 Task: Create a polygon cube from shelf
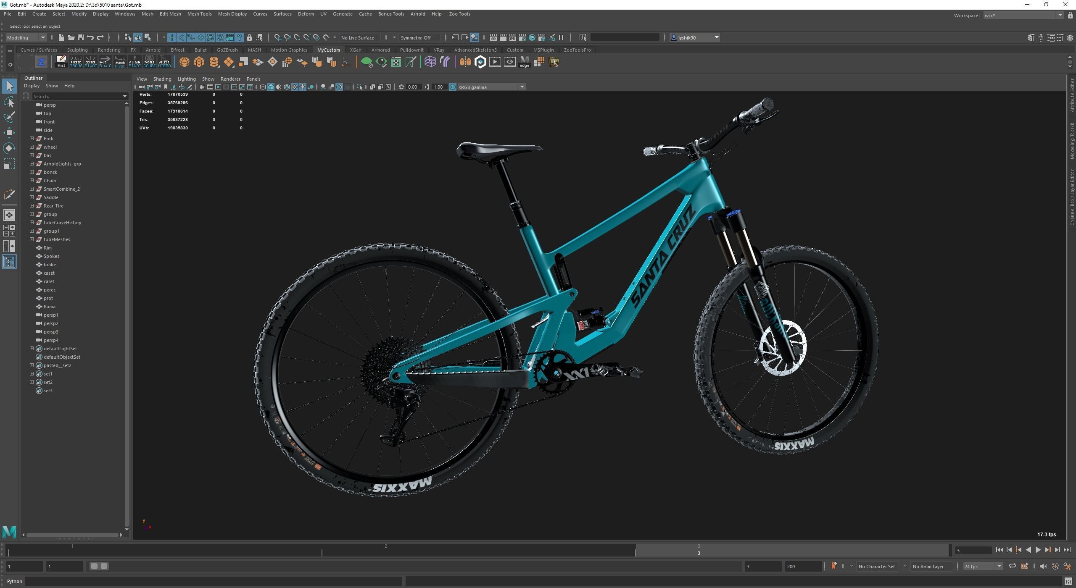pos(199,62)
